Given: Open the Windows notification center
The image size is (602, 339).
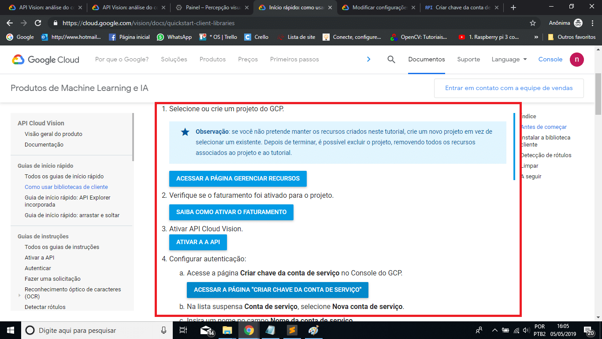Looking at the screenshot, I should pos(589,331).
